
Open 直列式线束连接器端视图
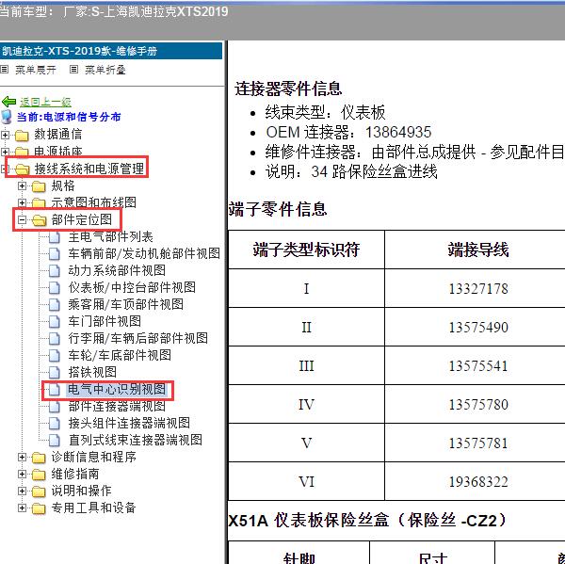(135, 440)
